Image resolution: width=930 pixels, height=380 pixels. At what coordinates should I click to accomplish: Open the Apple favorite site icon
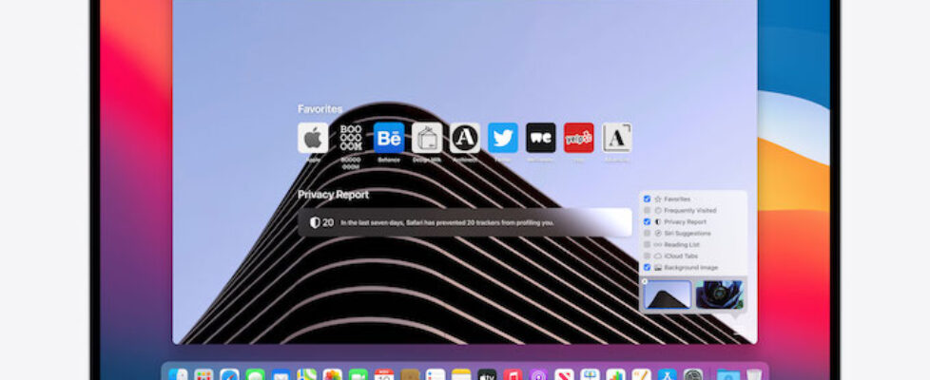[313, 138]
